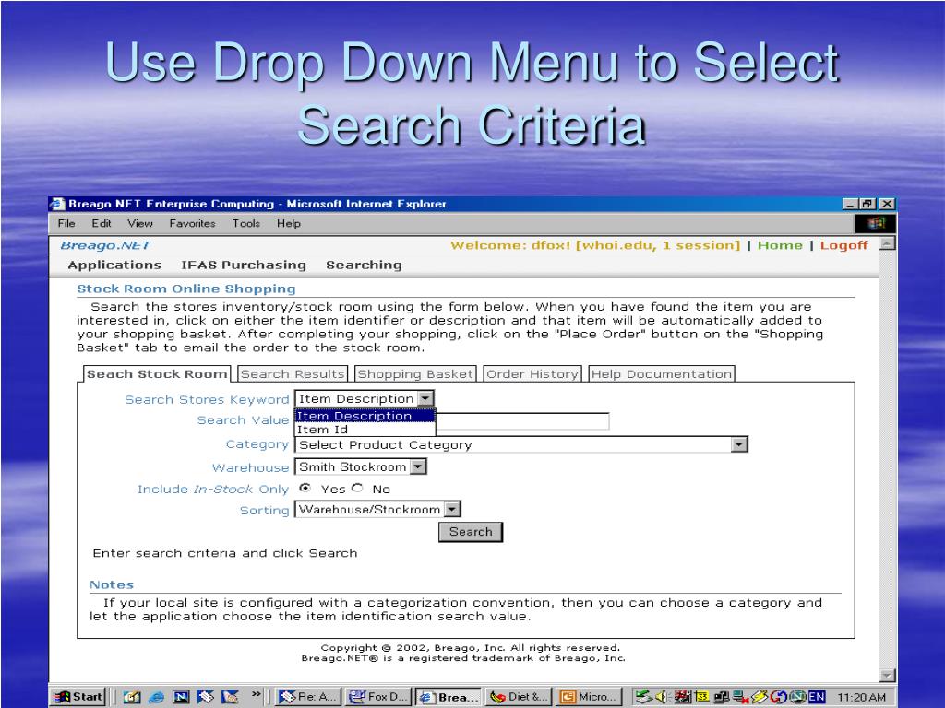The height and width of the screenshot is (708, 945).
Task: Choose 'Item Id' from the open list
Action: (x=365, y=430)
